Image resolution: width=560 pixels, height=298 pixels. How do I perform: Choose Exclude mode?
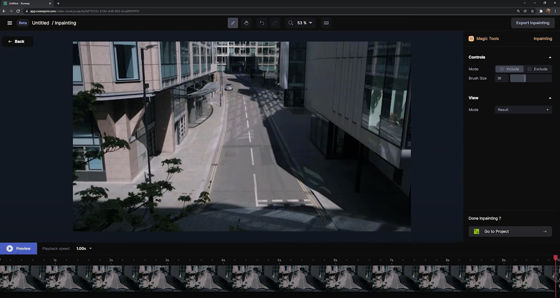point(538,69)
